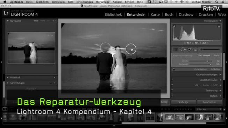Adjust the Größe brush size slider
Screen dimensions: 228x128
coord(201,61)
